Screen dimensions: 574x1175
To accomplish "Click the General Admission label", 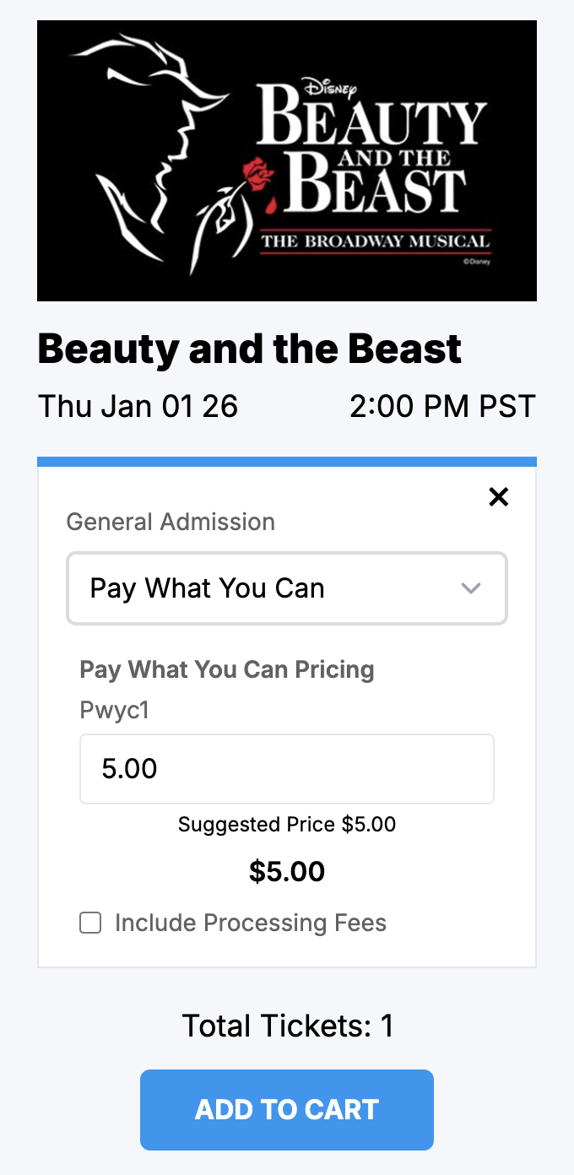I will pos(171,522).
